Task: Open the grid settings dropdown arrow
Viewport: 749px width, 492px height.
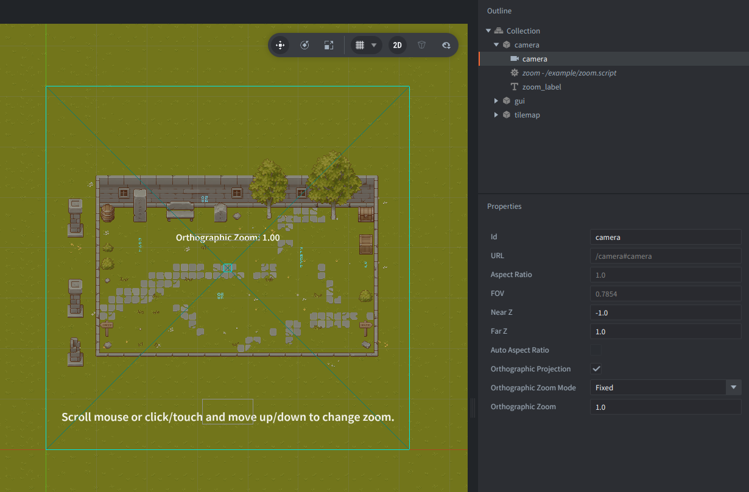Action: click(x=374, y=45)
